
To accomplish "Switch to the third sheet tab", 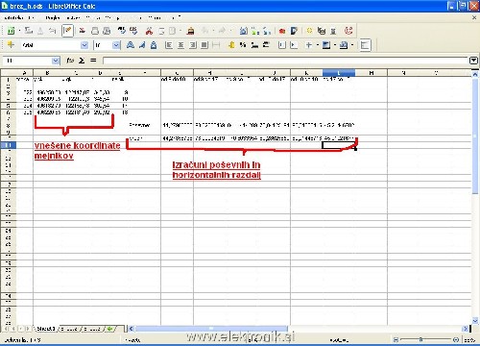I will [92, 329].
